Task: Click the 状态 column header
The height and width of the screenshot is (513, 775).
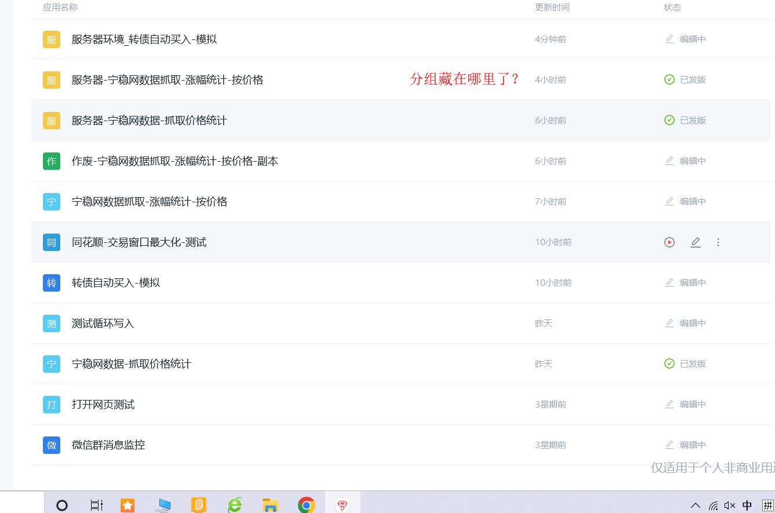Action: 672,8
